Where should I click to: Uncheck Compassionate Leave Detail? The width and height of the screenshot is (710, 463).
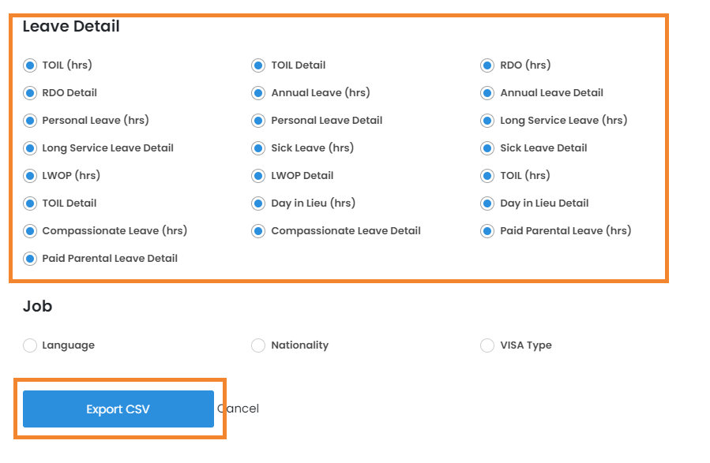pos(258,231)
